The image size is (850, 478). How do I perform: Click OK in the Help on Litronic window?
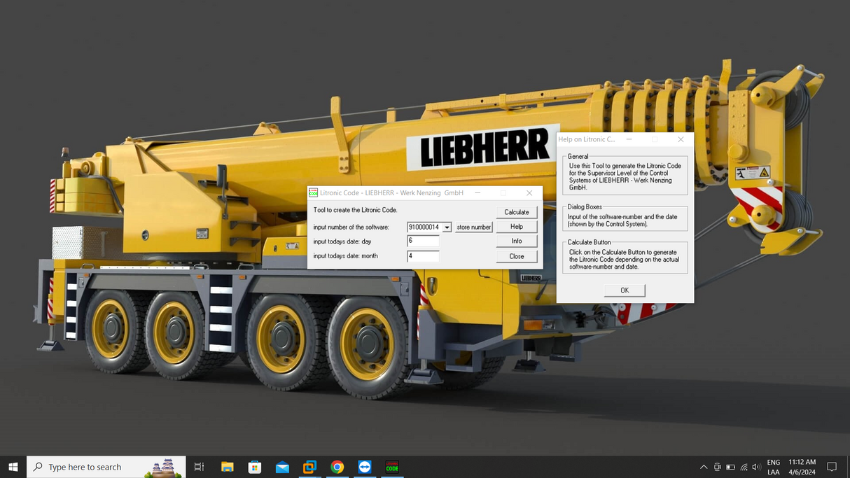tap(623, 290)
